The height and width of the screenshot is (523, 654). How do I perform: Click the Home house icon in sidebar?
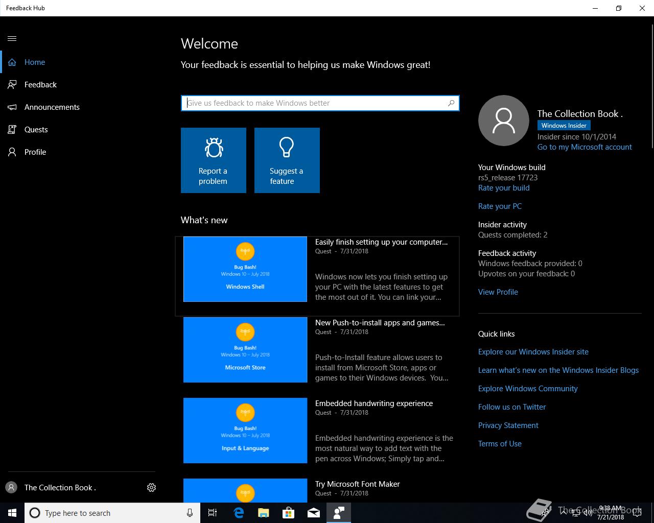pyautogui.click(x=12, y=62)
